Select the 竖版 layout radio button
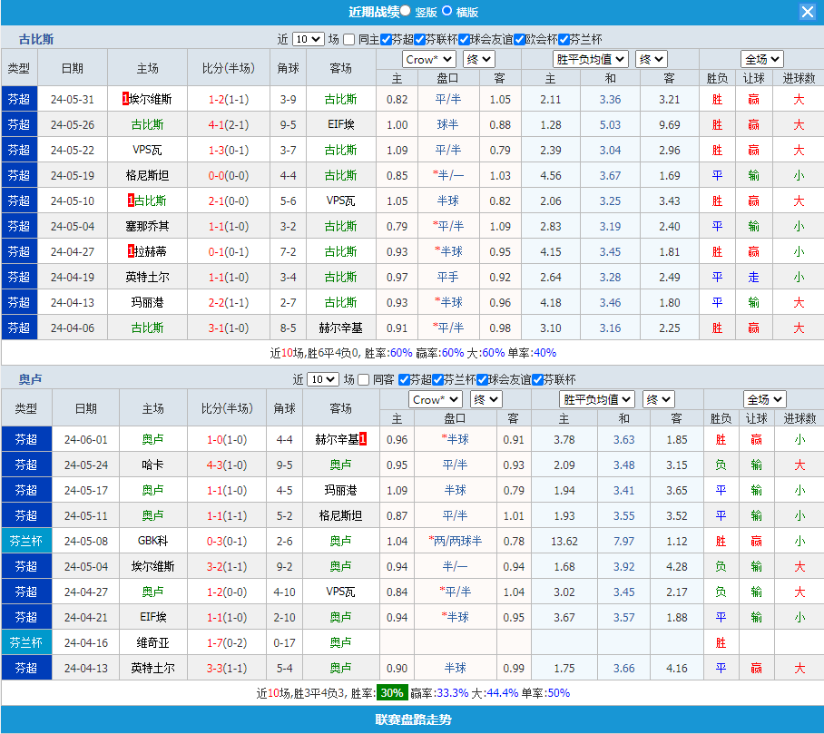The width and height of the screenshot is (824, 734). point(406,12)
